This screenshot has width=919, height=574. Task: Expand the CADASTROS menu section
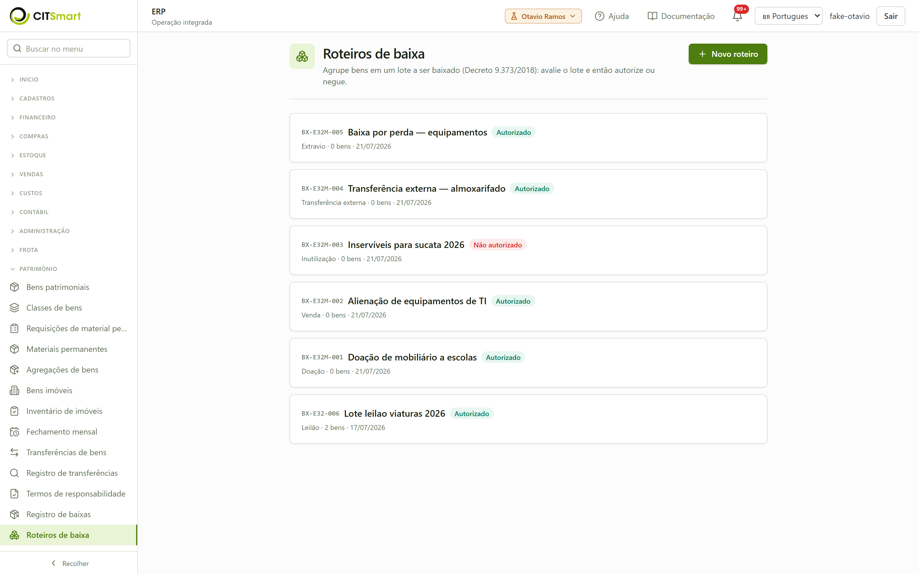(69, 98)
